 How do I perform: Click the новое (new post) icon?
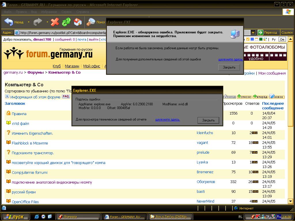(277, 96)
